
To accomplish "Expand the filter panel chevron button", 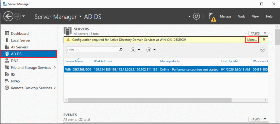I will 262,50.
